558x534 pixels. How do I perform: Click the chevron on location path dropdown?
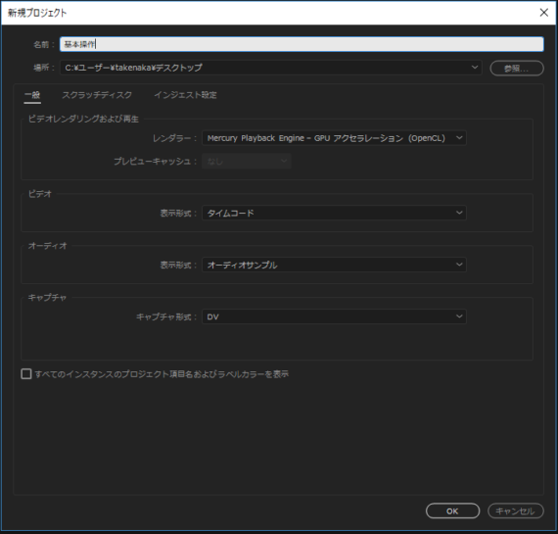(x=475, y=68)
